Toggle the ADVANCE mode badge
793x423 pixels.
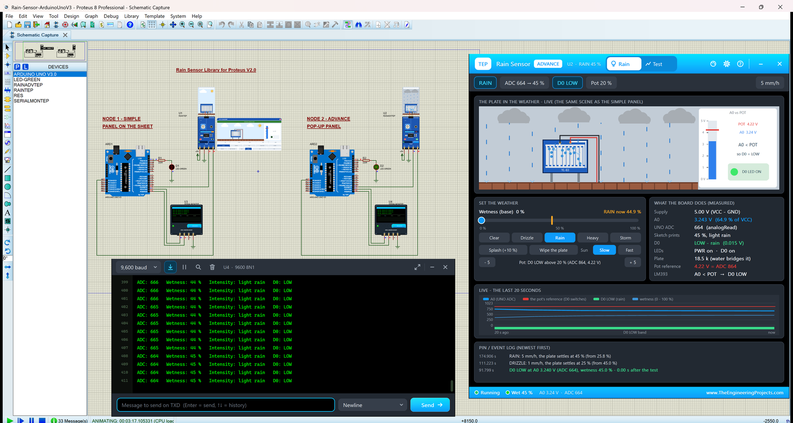[x=548, y=64]
